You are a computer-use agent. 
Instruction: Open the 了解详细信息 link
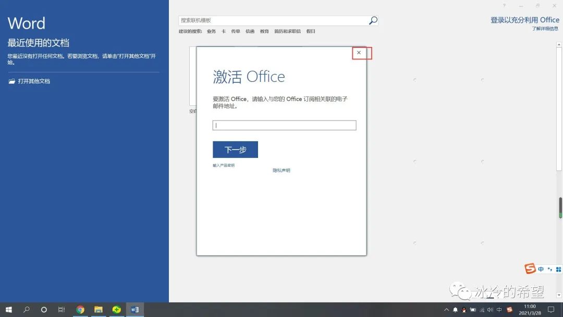coord(545,29)
